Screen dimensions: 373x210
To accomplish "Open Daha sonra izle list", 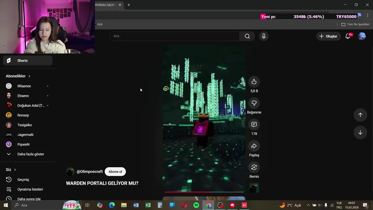I will 28,199.
